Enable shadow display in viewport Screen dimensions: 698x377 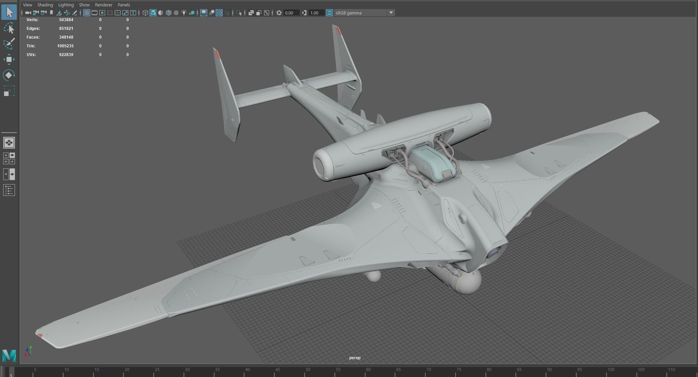(191, 13)
